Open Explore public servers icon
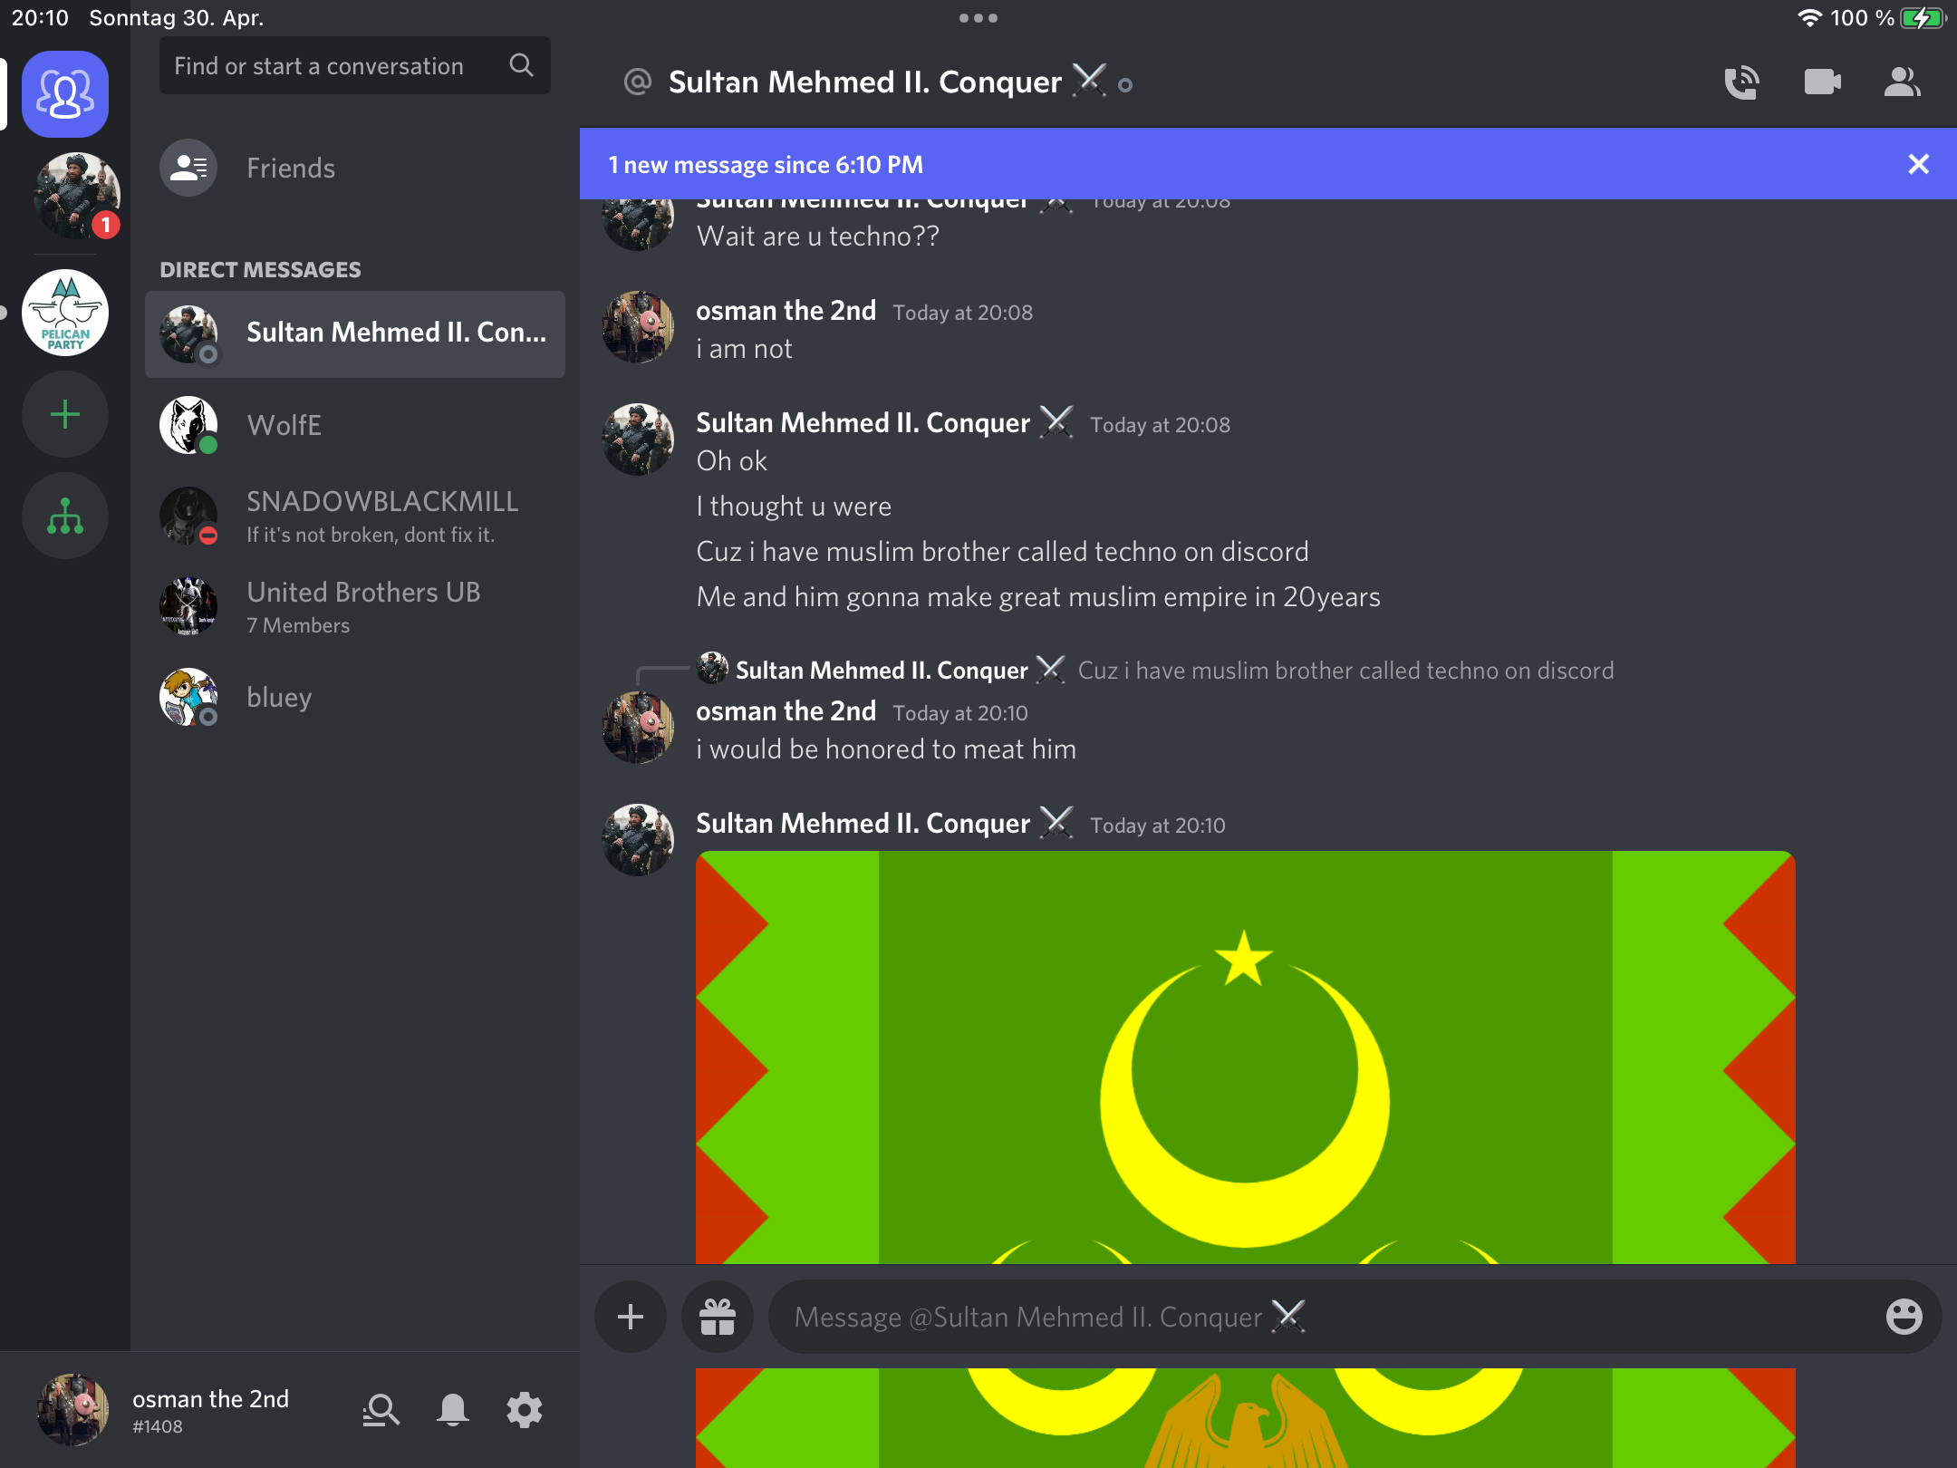The height and width of the screenshot is (1468, 1957). (65, 517)
